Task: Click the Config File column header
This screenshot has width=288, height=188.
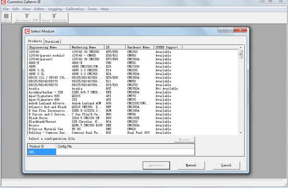Action: pos(125,146)
